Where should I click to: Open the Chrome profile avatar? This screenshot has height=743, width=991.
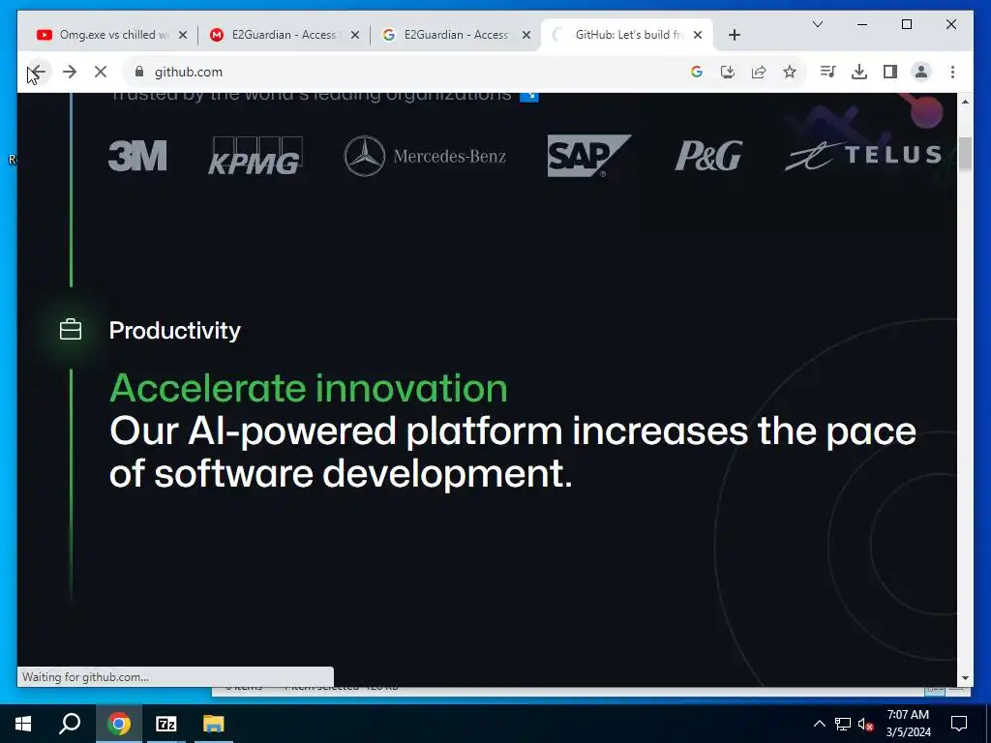tap(921, 72)
